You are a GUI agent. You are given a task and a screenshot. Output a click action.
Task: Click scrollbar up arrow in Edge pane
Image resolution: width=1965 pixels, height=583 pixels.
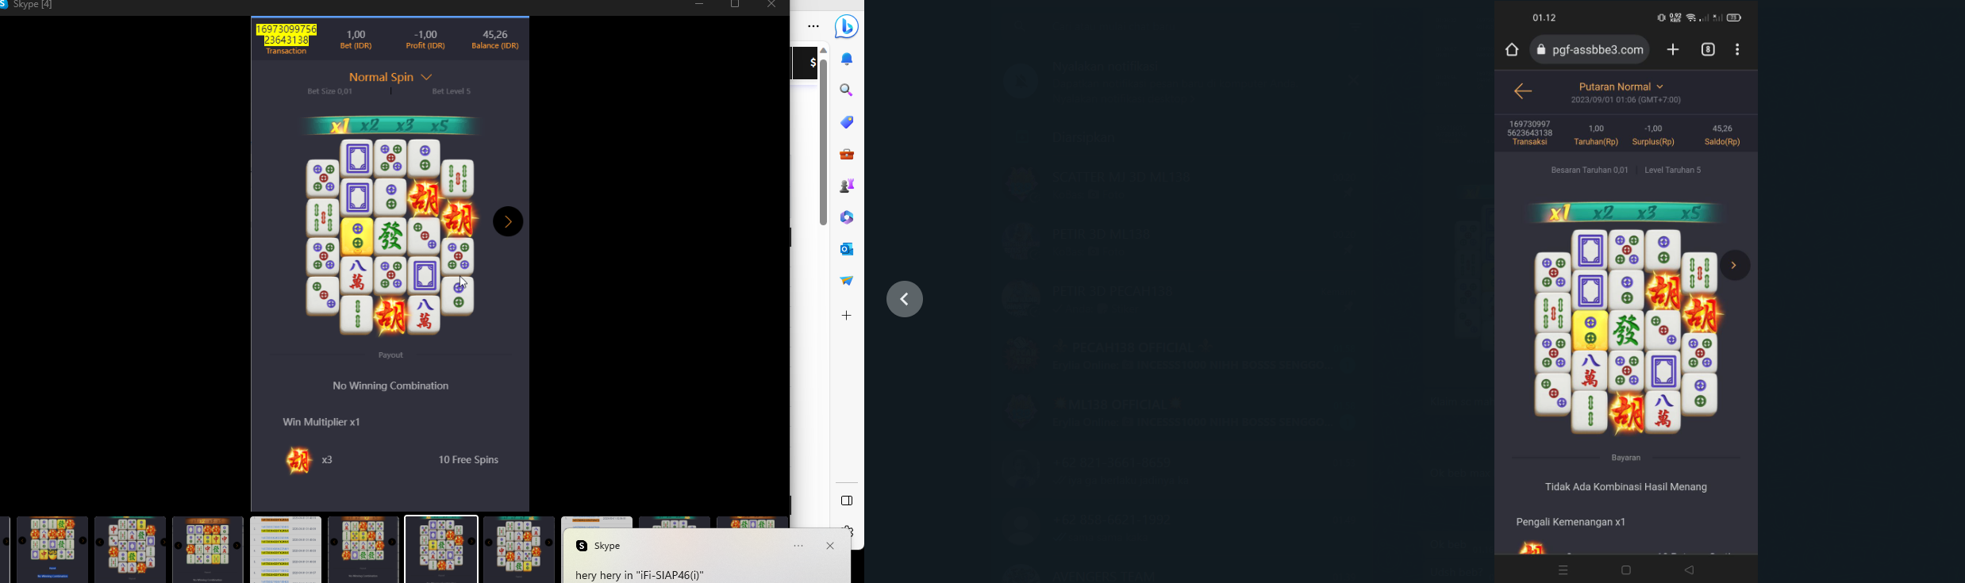(x=824, y=51)
